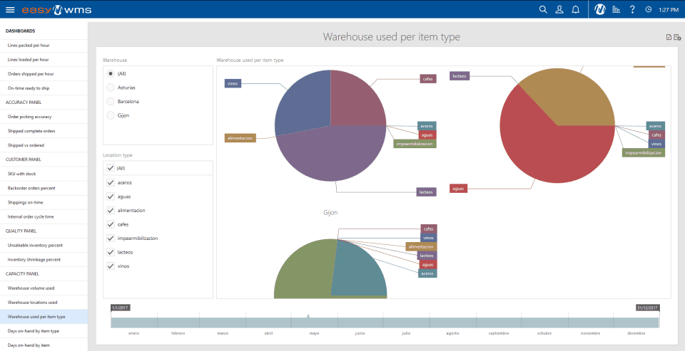Click the bar chart dashboards icon
The image size is (685, 351).
(616, 9)
